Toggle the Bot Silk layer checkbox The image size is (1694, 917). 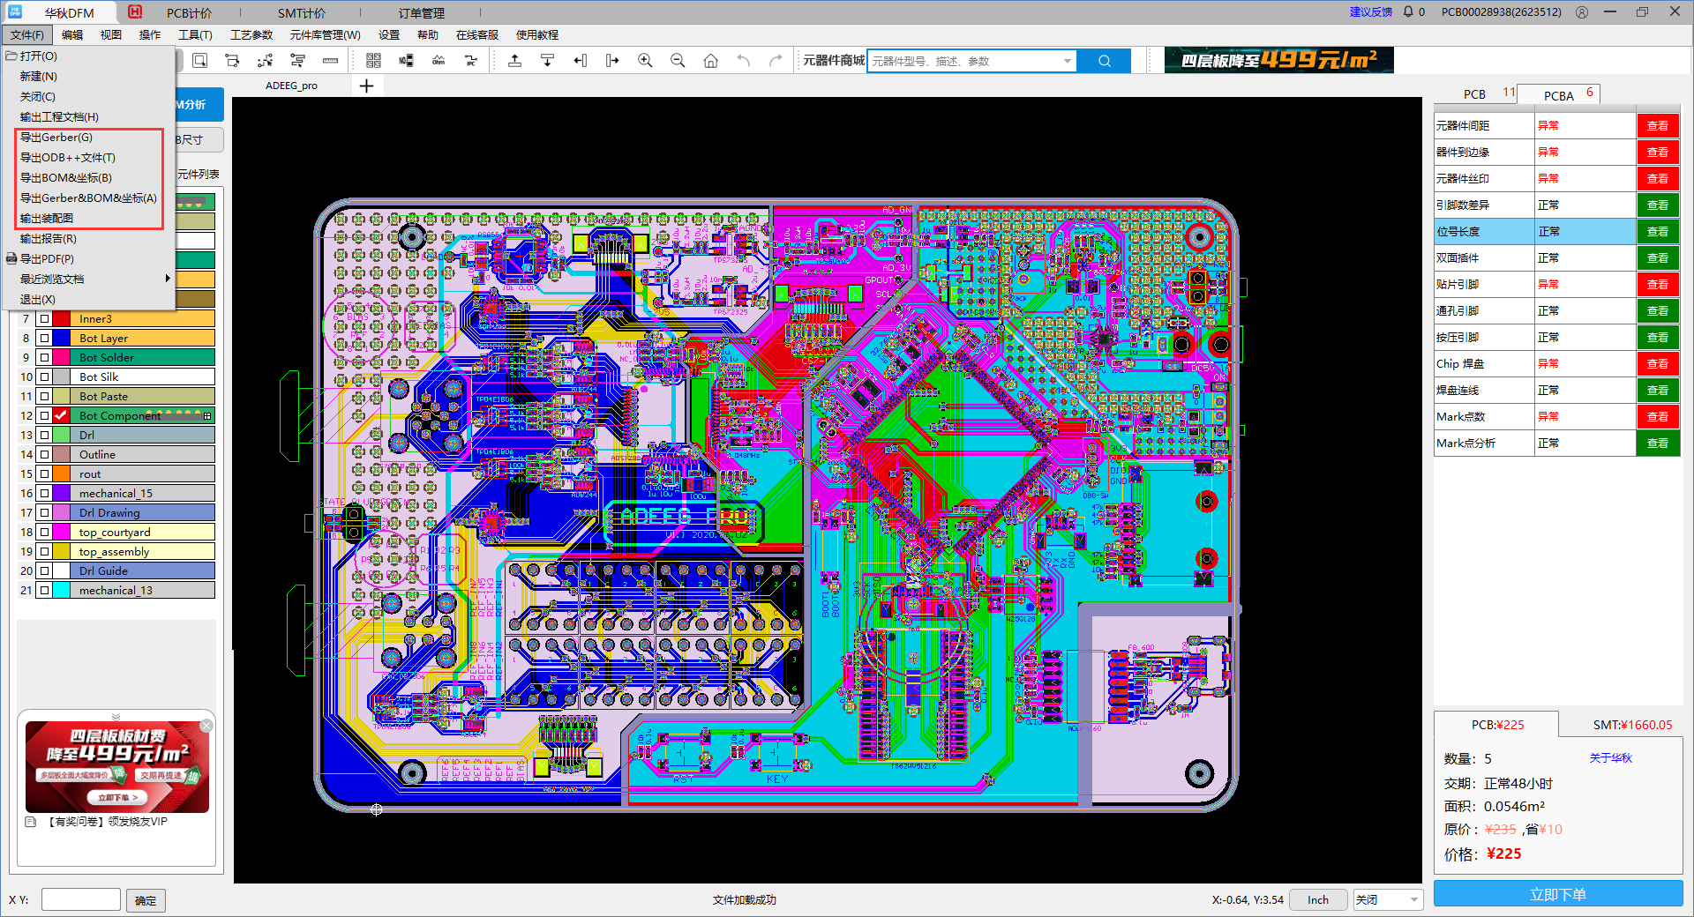[x=44, y=377]
